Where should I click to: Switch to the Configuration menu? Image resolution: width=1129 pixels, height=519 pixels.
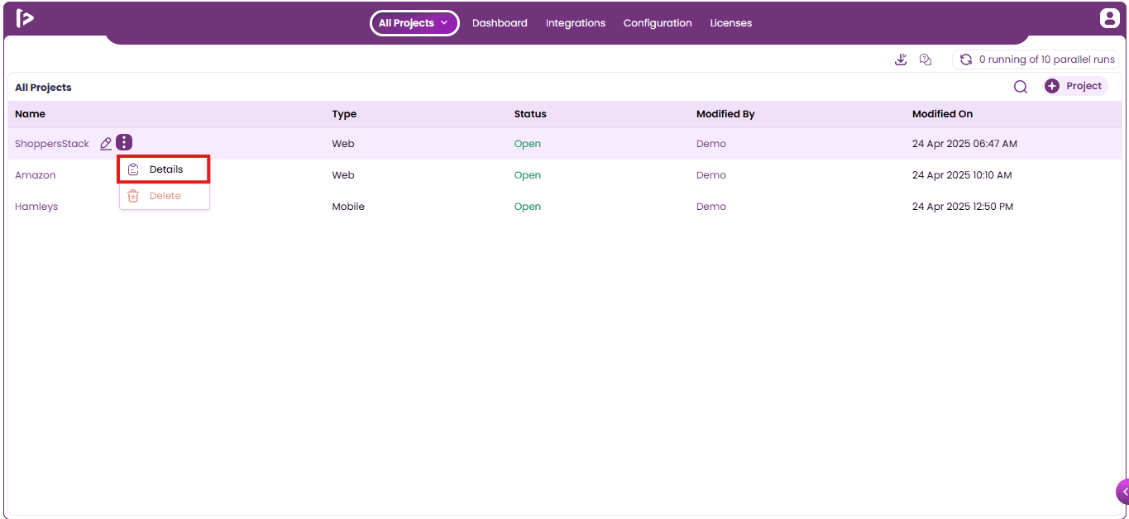(x=658, y=23)
